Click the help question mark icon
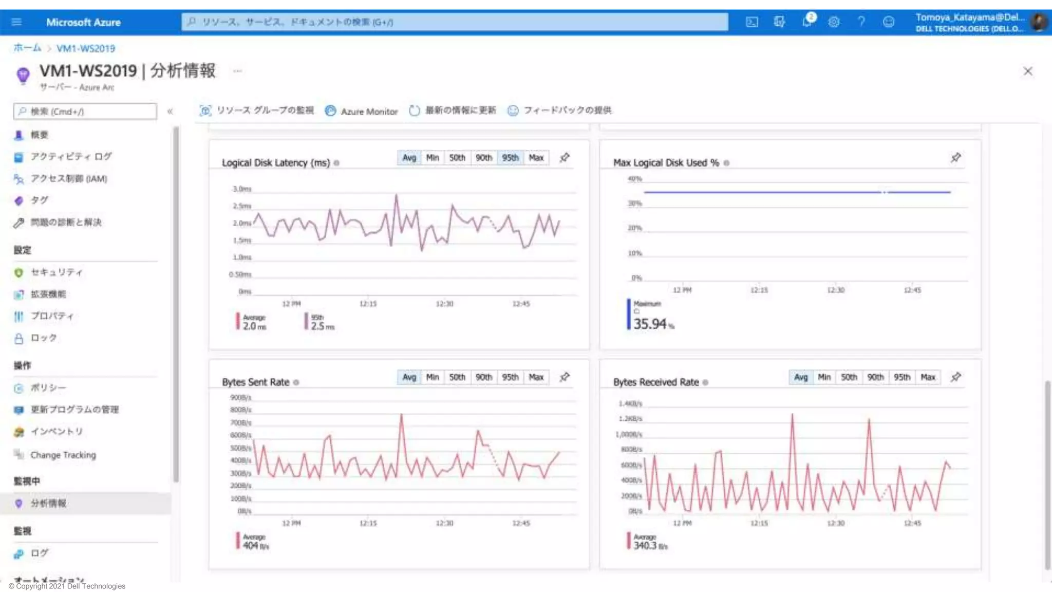This screenshot has height=592, width=1052. click(x=861, y=22)
